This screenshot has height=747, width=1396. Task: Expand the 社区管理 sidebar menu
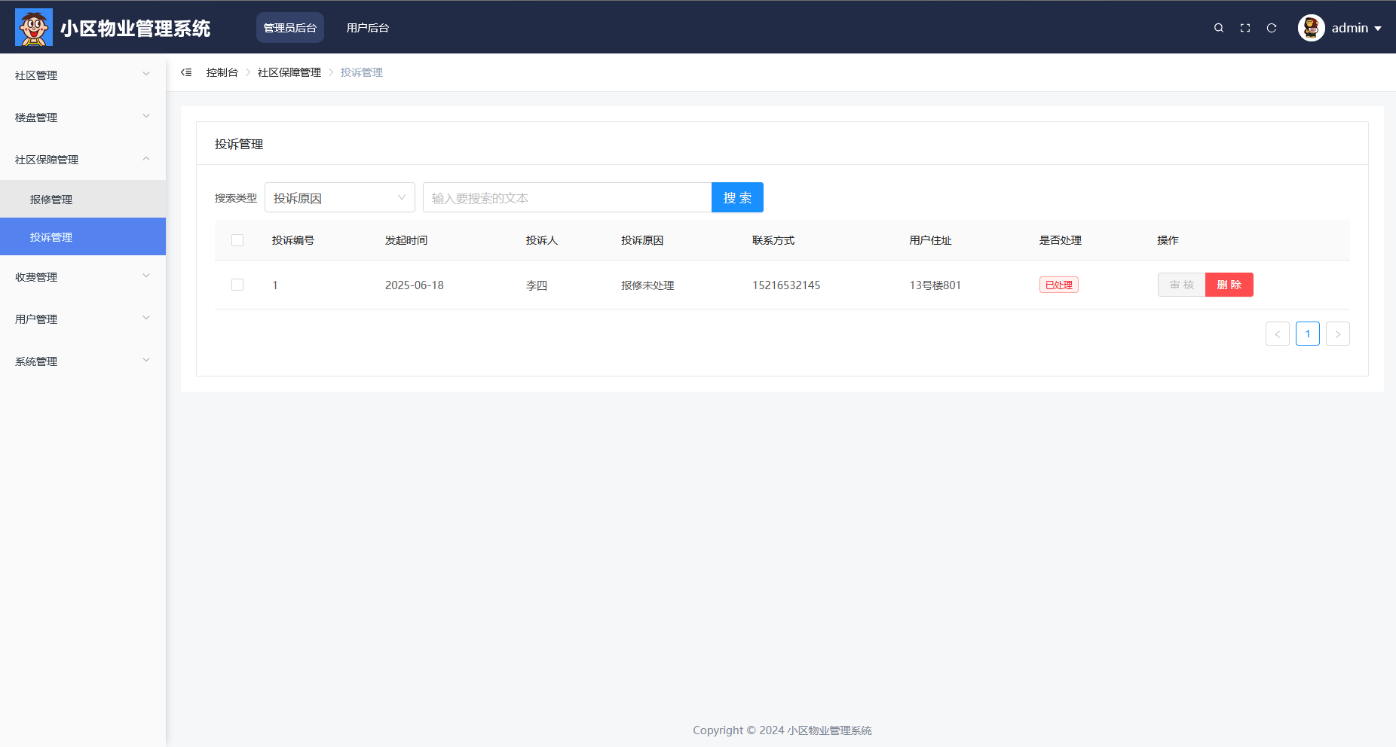click(x=83, y=75)
